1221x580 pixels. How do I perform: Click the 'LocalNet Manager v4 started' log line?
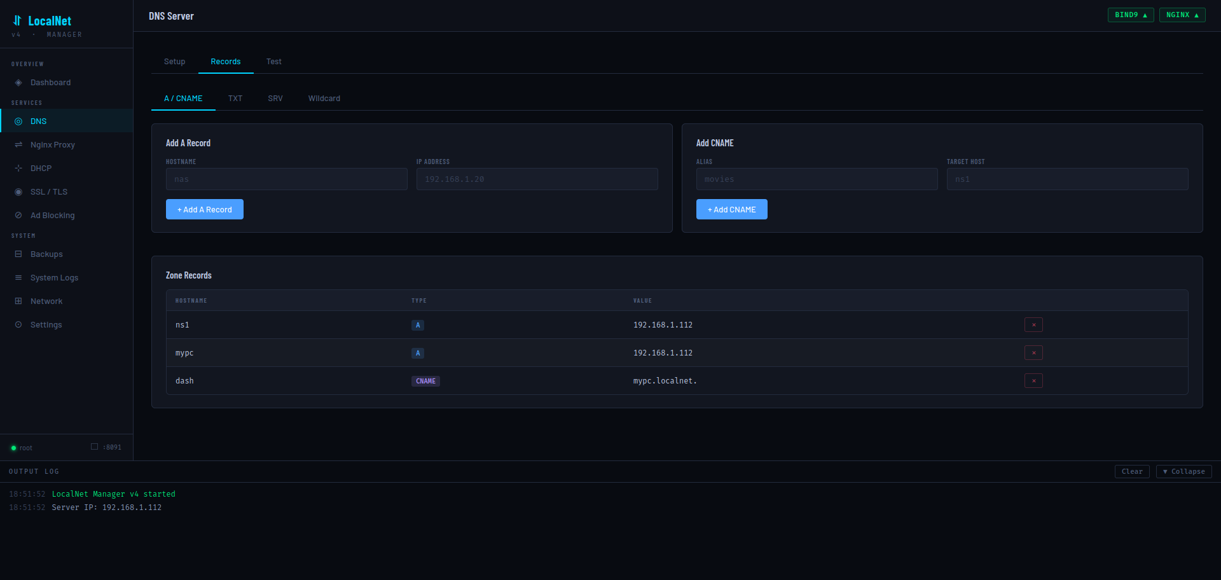(113, 494)
